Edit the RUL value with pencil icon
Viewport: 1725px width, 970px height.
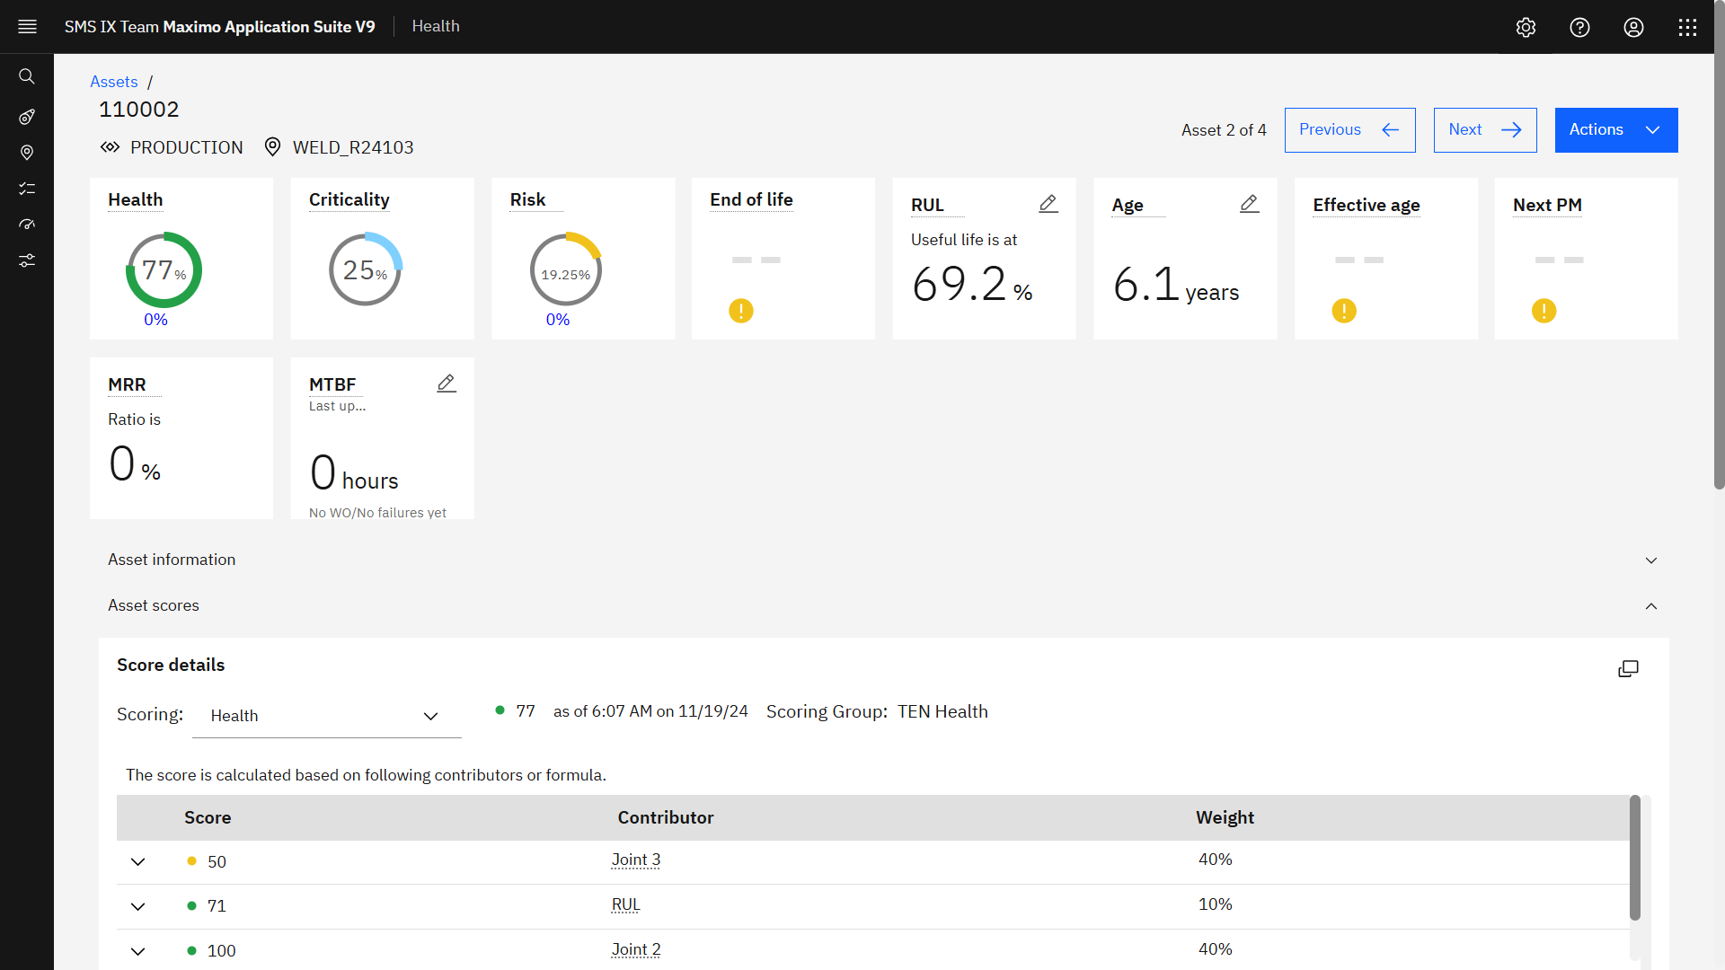1048,204
